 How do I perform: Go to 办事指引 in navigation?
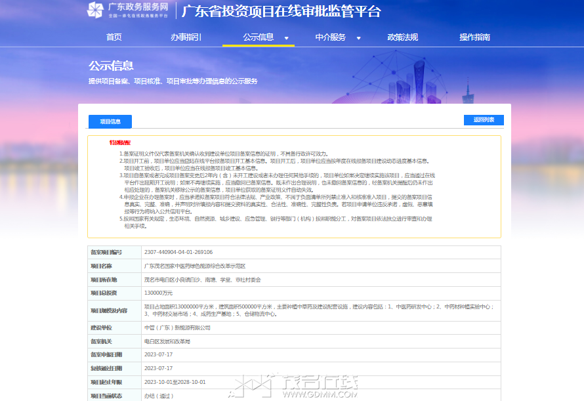[x=186, y=37]
